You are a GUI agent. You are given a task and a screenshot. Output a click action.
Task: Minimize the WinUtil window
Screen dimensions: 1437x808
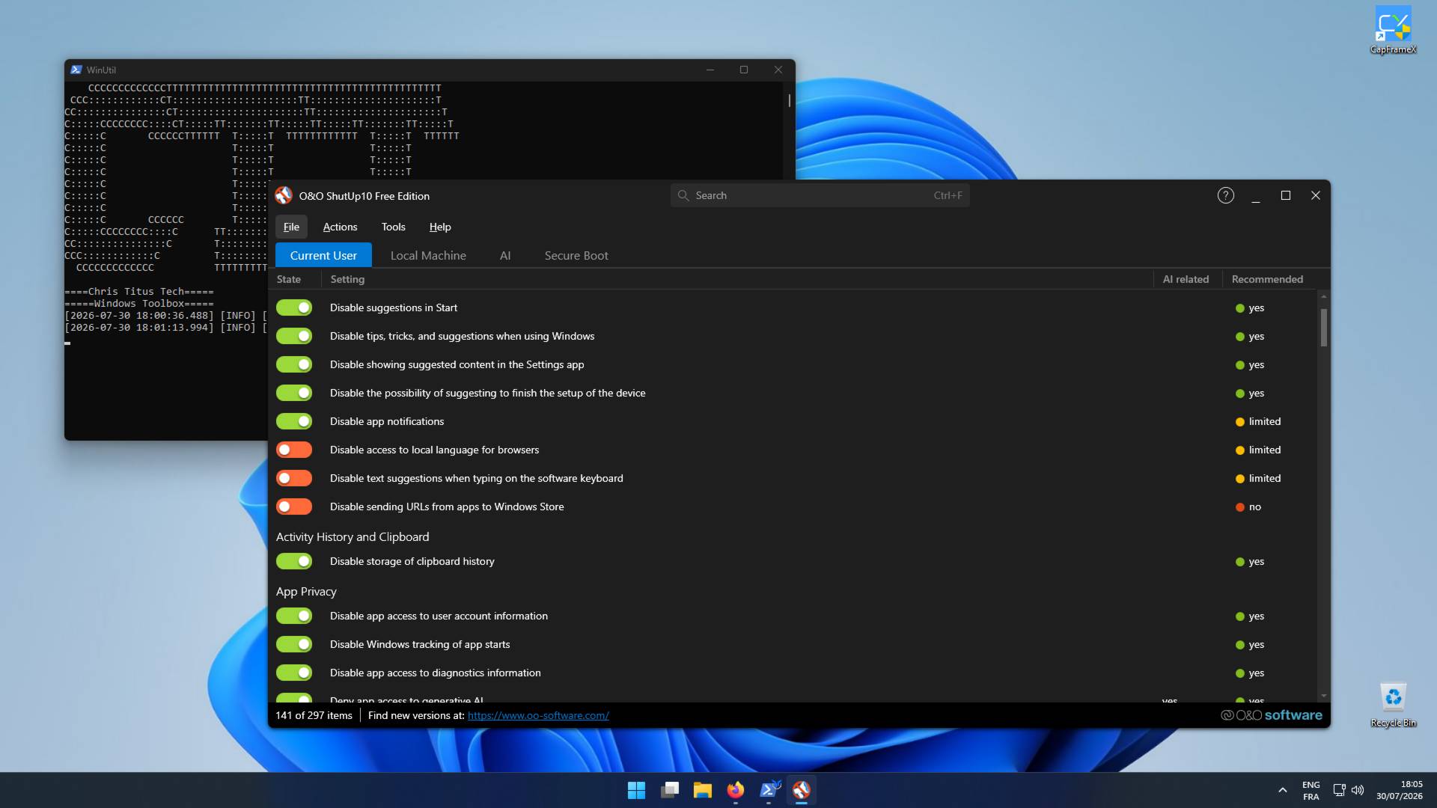[710, 70]
